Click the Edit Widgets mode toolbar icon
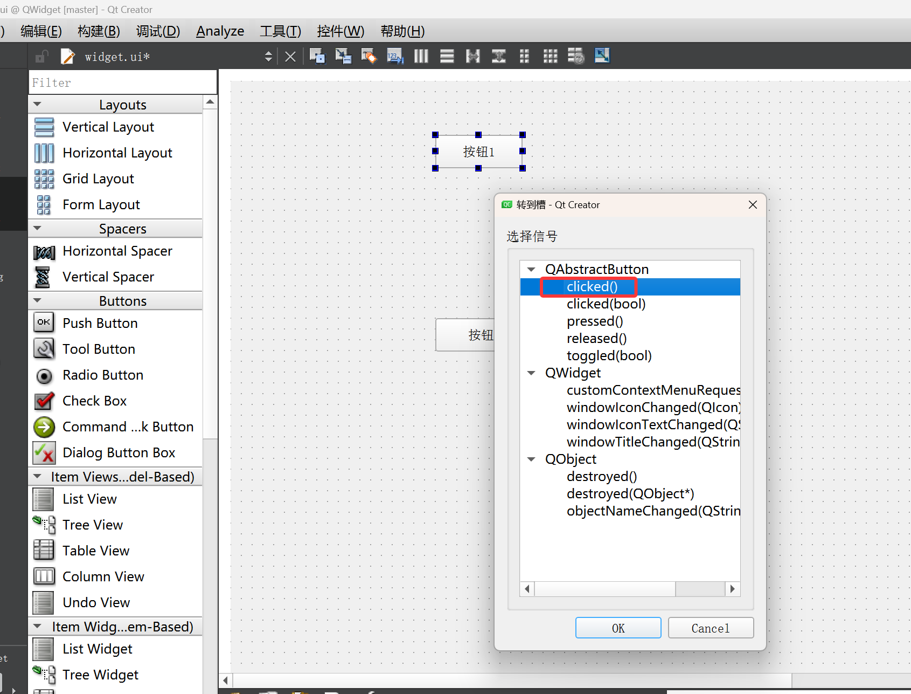 [x=317, y=56]
